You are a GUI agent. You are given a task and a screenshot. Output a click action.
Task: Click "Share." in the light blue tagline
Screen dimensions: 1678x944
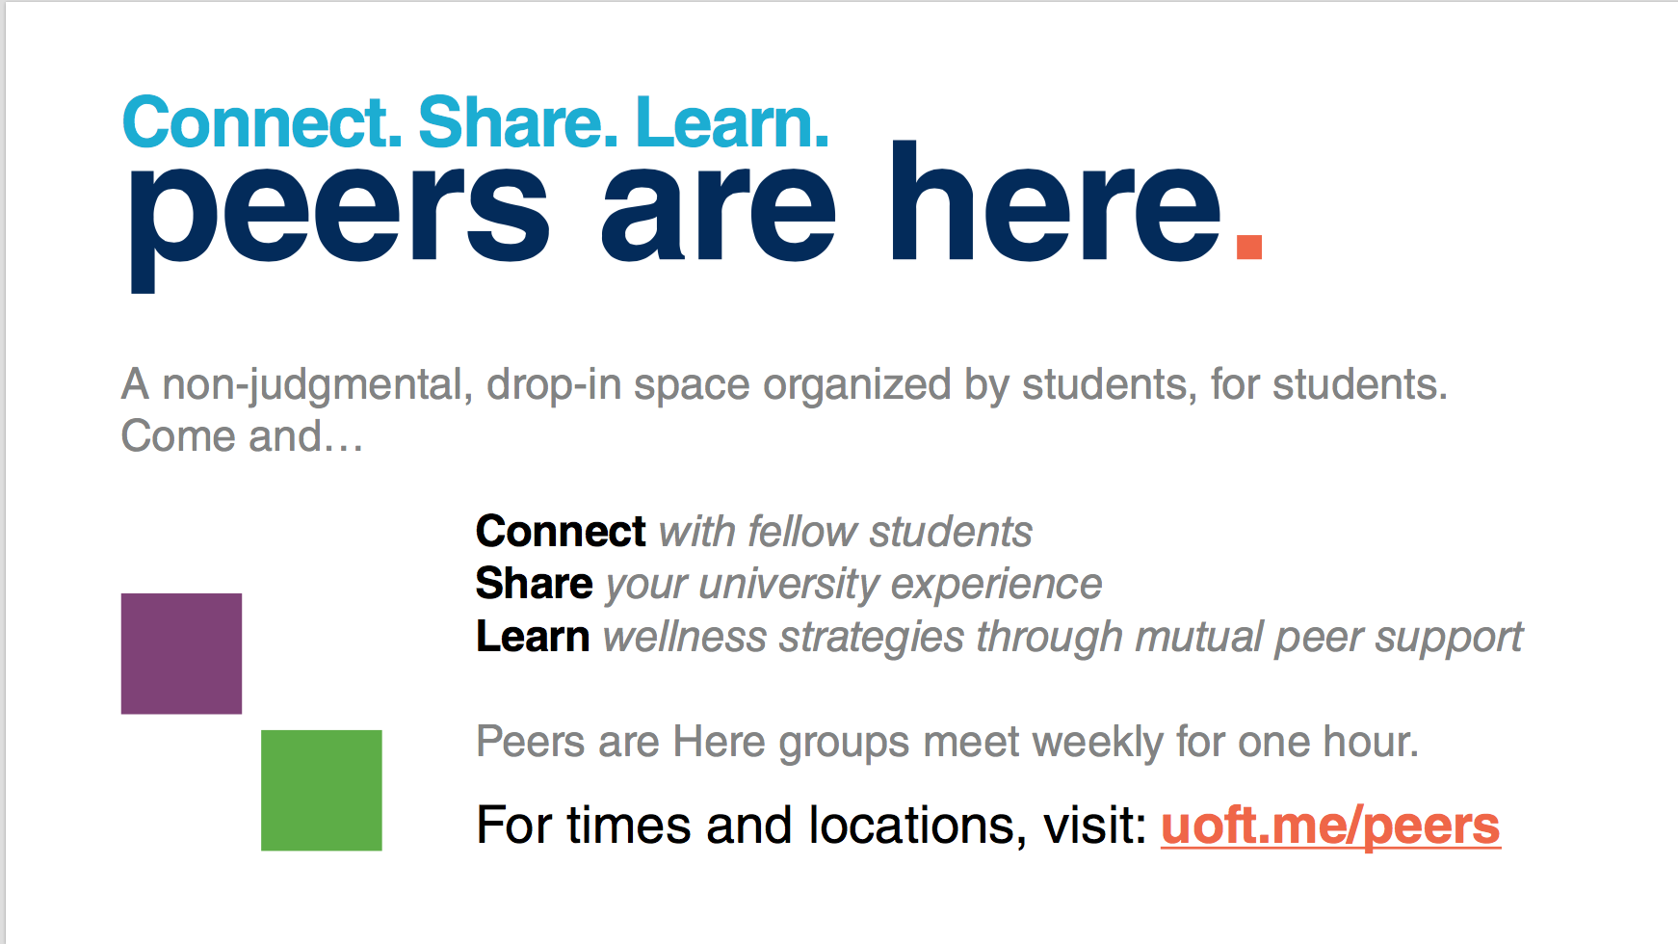(x=517, y=123)
